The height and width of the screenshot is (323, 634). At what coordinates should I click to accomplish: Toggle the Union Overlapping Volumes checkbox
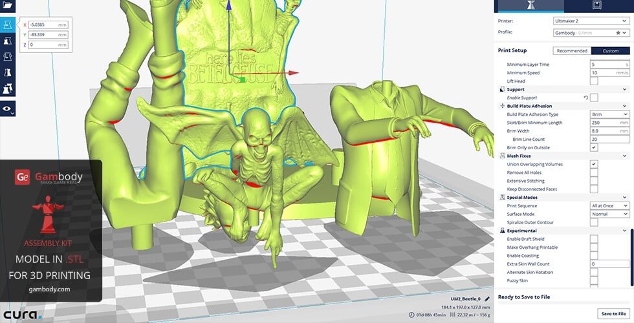click(594, 164)
